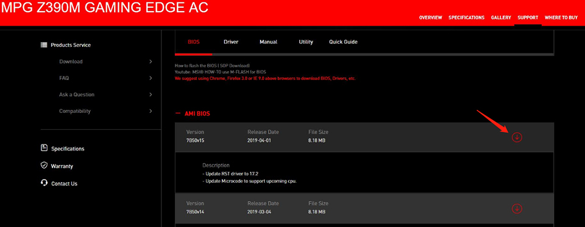Open the Manual tab
The image size is (585, 227).
[x=268, y=42]
